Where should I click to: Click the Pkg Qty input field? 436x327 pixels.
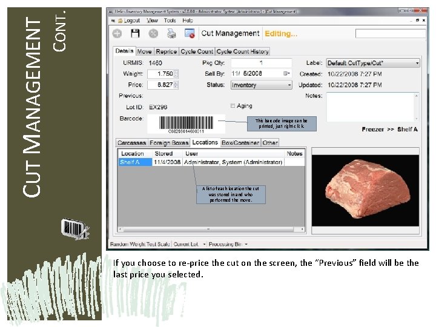pyautogui.click(x=262, y=63)
